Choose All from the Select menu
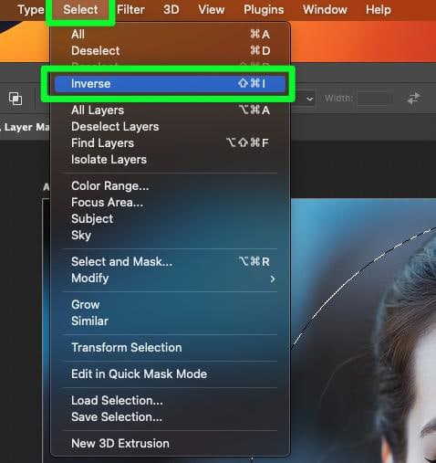436x463 pixels. (171, 34)
